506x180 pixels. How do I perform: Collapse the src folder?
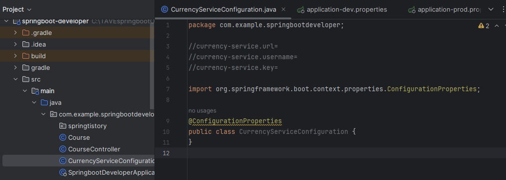tap(15, 79)
